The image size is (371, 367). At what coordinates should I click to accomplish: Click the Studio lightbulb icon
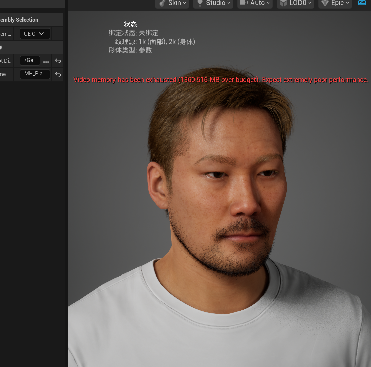[200, 3]
